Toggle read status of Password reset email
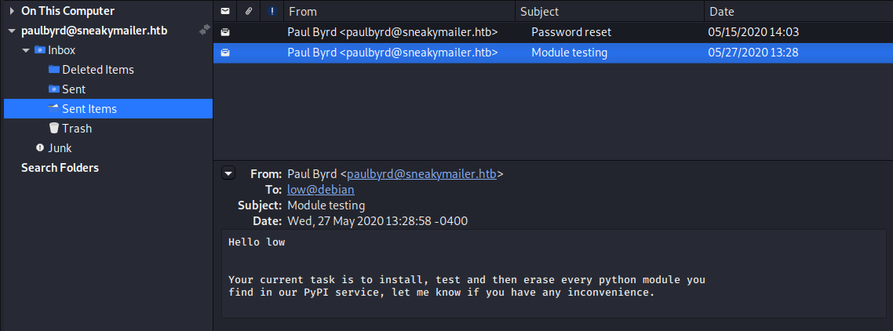The image size is (893, 331). [x=225, y=32]
